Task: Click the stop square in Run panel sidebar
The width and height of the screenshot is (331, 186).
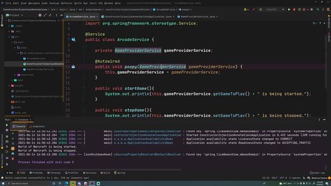Action: 7,136
